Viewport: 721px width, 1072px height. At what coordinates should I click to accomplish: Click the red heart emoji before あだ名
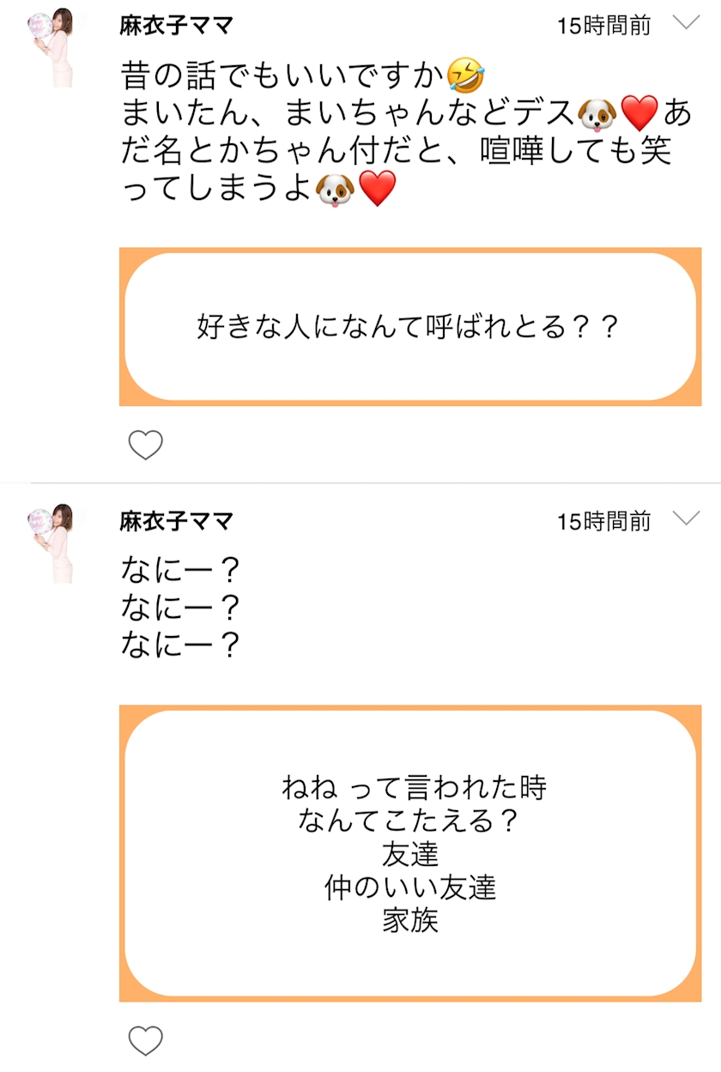pos(639,113)
